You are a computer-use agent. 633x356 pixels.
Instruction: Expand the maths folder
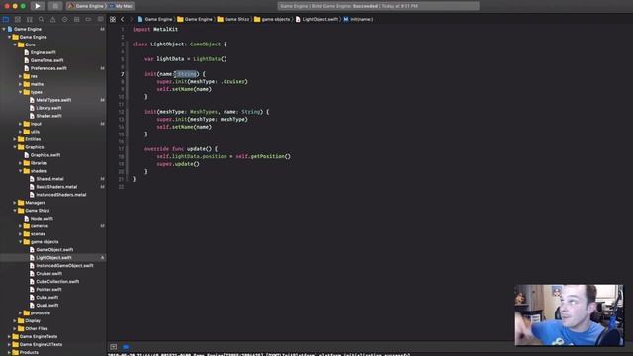click(21, 84)
